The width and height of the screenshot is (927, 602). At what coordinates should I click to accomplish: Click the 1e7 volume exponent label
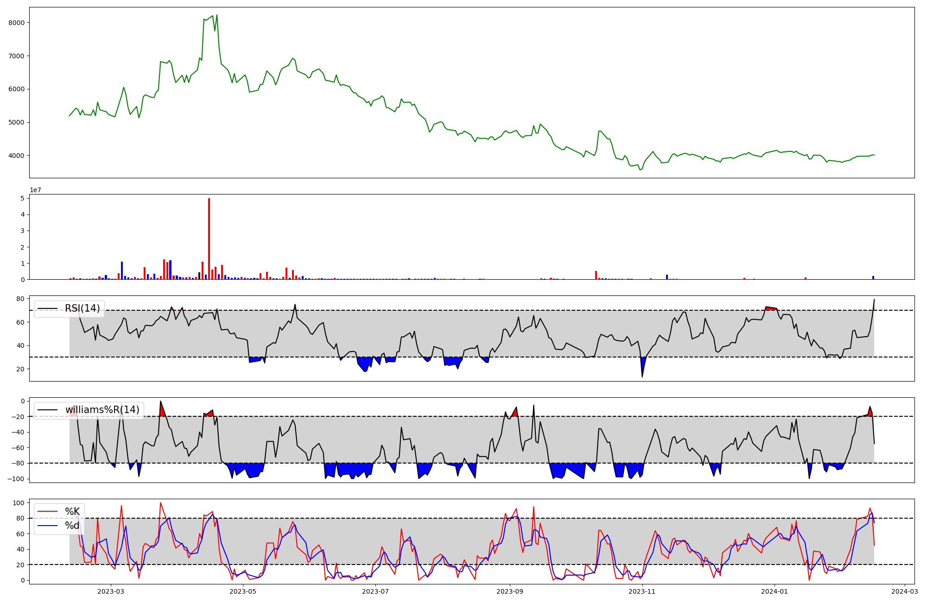tap(36, 190)
